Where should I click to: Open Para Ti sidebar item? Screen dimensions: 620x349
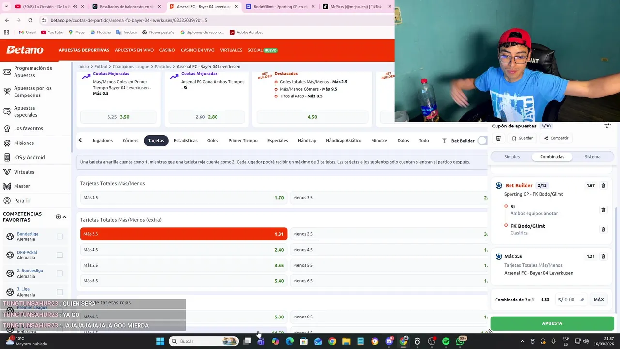(x=21, y=201)
